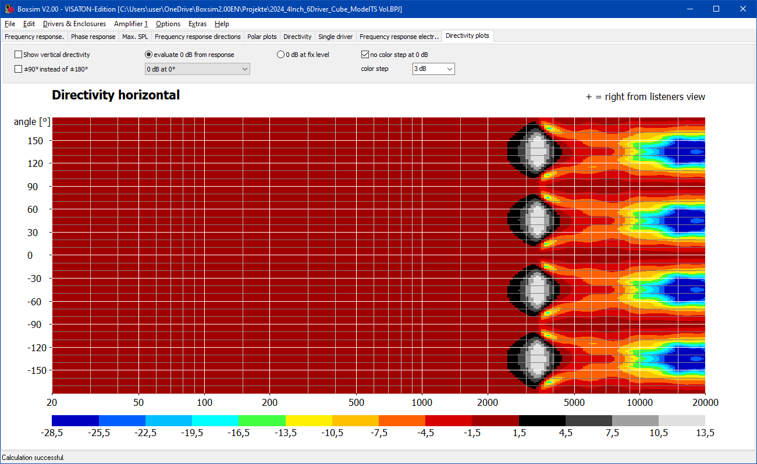Screen dimensions: 757x464
Task: Maximize the Boxsim window
Action: pyautogui.click(x=716, y=9)
